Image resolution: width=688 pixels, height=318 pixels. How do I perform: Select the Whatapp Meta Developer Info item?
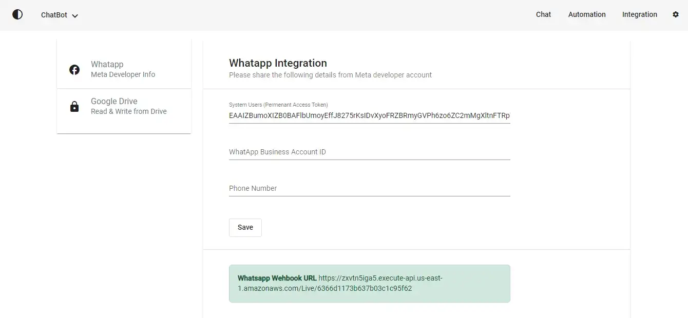tap(124, 69)
